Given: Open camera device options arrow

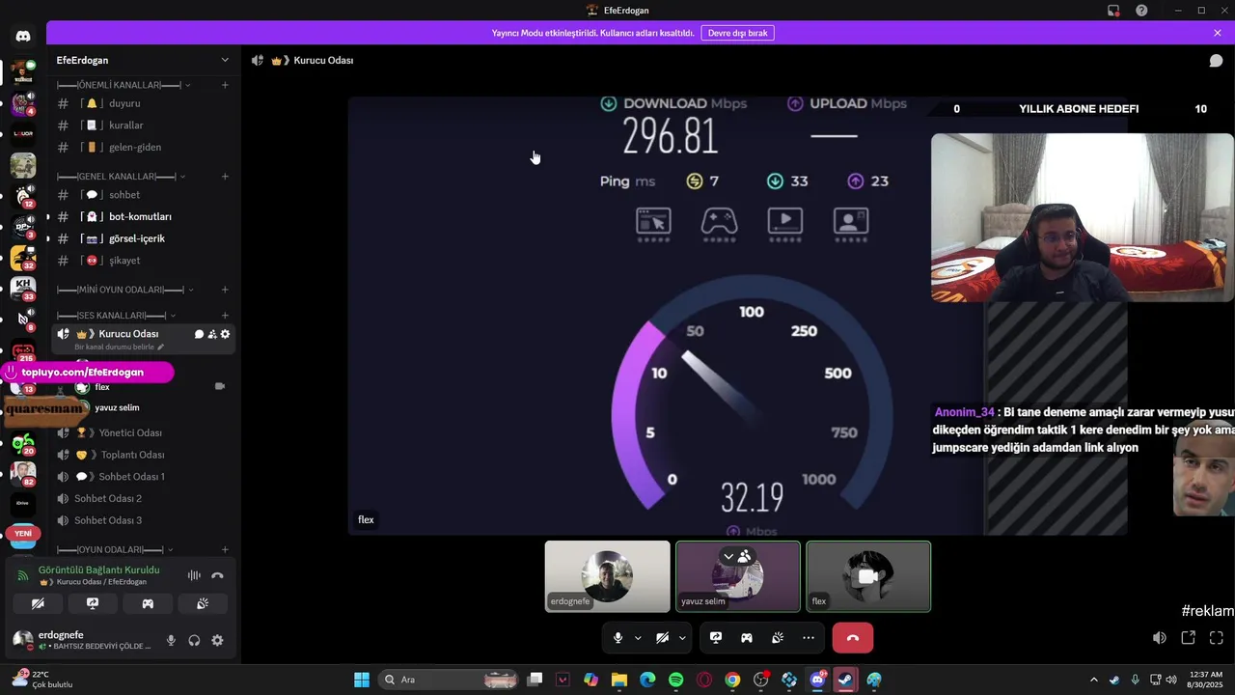Looking at the screenshot, I should pyautogui.click(x=682, y=638).
